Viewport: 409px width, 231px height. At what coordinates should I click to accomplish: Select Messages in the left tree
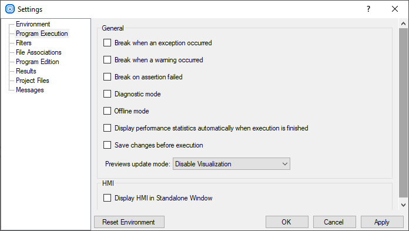30,90
